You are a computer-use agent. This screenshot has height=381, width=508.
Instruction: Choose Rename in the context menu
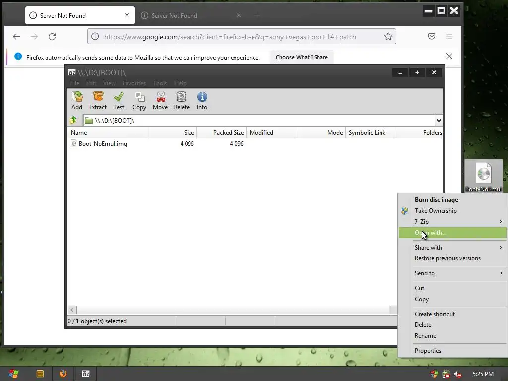point(452,336)
